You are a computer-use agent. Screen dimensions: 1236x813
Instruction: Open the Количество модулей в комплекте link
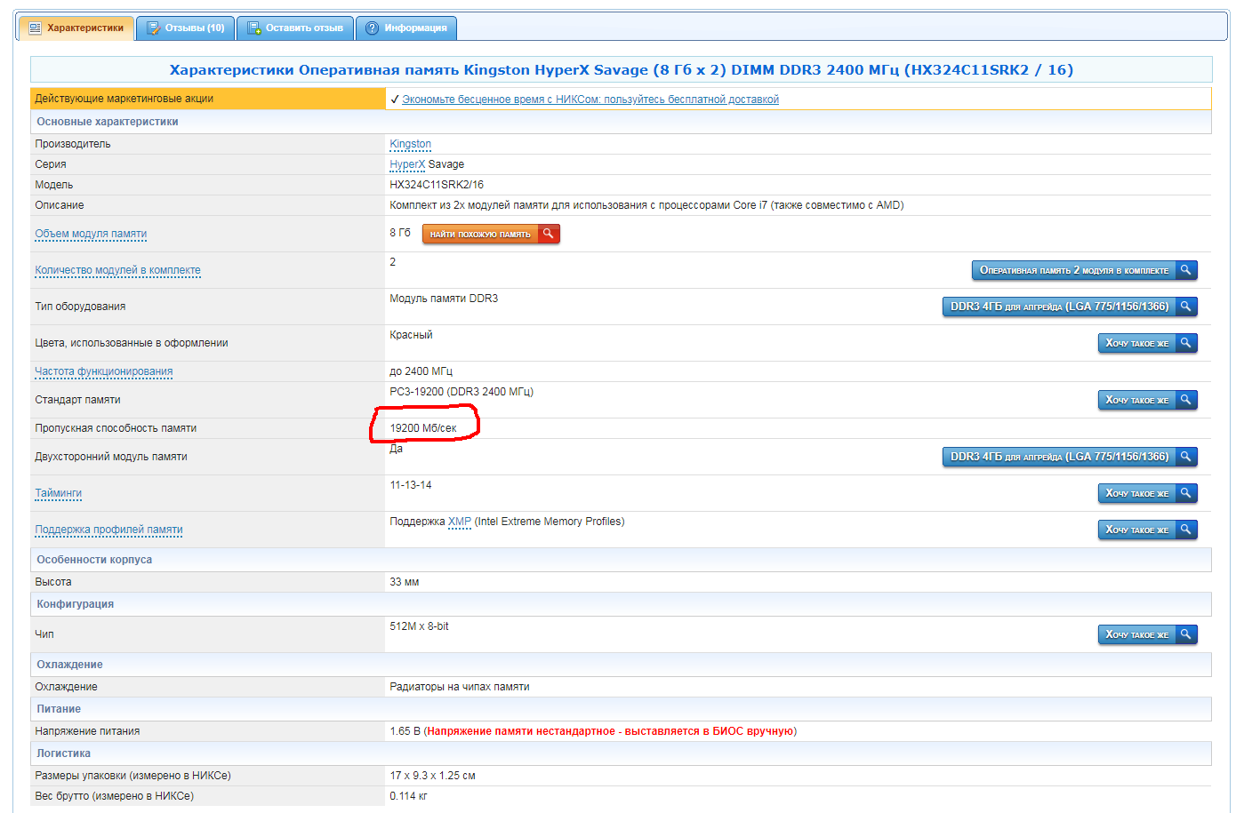(x=117, y=270)
